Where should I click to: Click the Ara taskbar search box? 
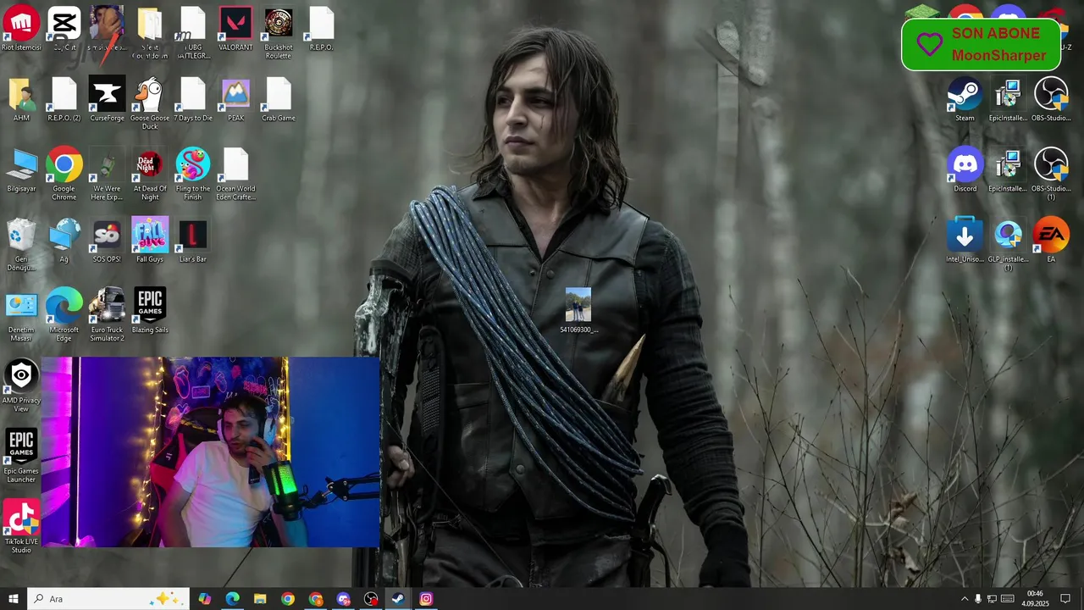(108, 599)
